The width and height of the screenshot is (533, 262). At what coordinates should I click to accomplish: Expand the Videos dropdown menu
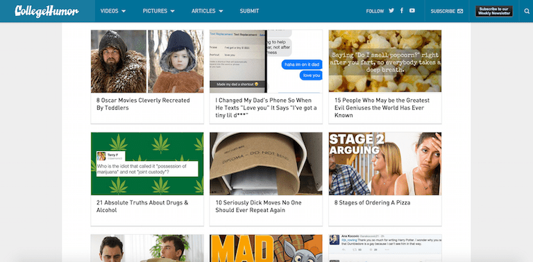coord(113,11)
